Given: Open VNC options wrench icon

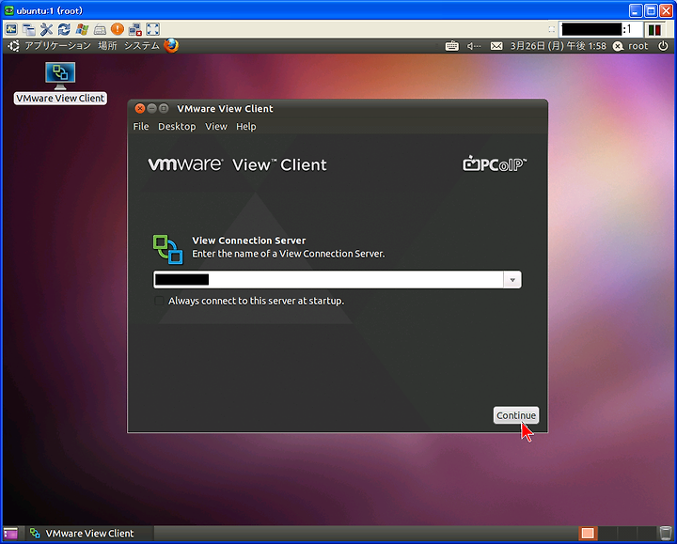Looking at the screenshot, I should tap(46, 29).
